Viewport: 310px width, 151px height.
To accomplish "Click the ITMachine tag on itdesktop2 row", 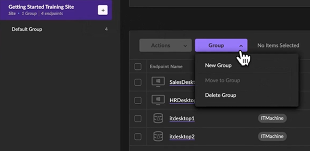I will point(272,137).
